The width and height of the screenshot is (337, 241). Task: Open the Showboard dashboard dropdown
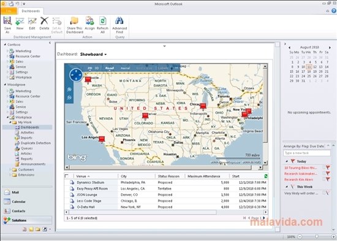coord(93,55)
